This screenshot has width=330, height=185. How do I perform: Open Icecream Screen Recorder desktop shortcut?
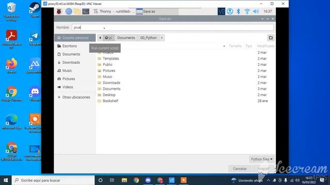[34, 123]
